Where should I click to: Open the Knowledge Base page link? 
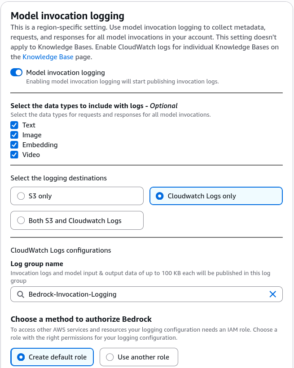click(48, 57)
